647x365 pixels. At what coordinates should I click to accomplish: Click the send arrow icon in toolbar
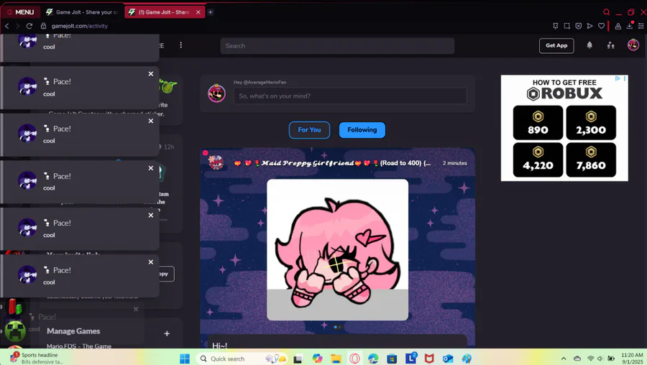589,26
